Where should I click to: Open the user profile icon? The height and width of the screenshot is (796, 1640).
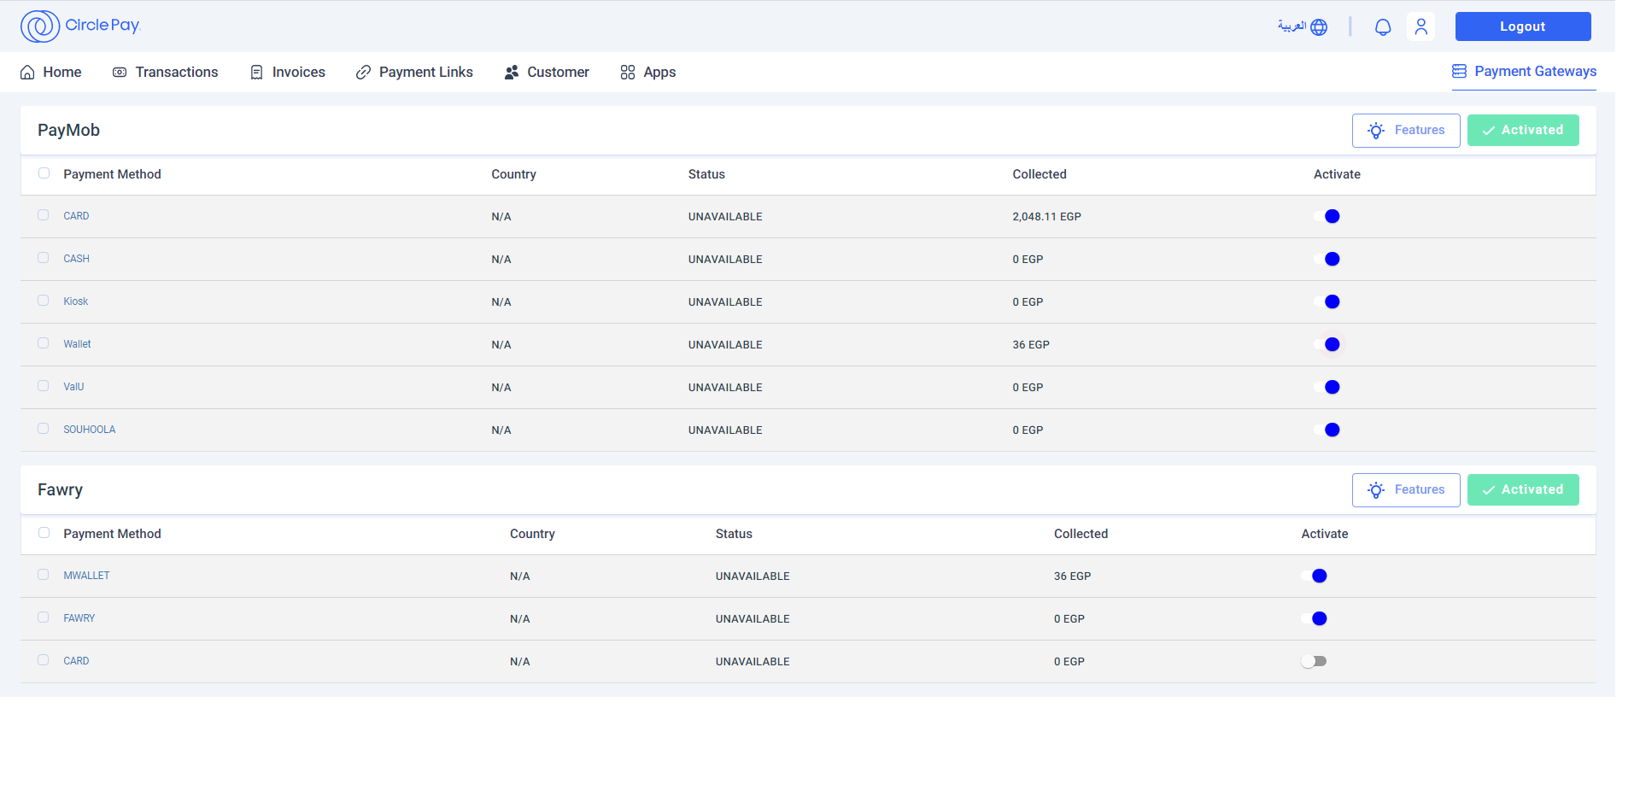coord(1421,26)
